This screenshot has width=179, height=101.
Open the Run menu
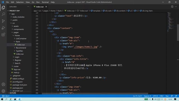tap(38, 2)
